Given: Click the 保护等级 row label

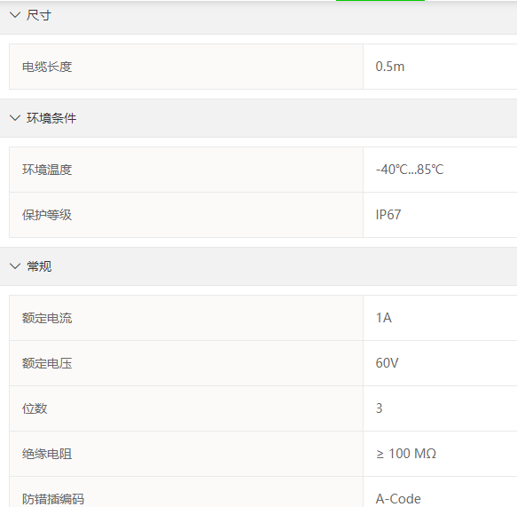Looking at the screenshot, I should [x=47, y=215].
